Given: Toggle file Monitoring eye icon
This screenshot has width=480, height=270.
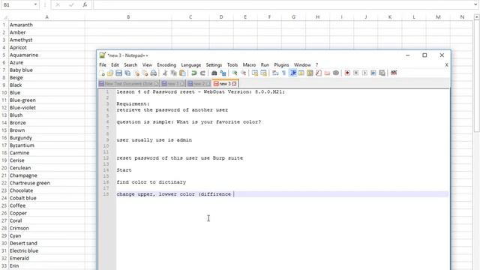Looking at the screenshot, I should point(336,73).
